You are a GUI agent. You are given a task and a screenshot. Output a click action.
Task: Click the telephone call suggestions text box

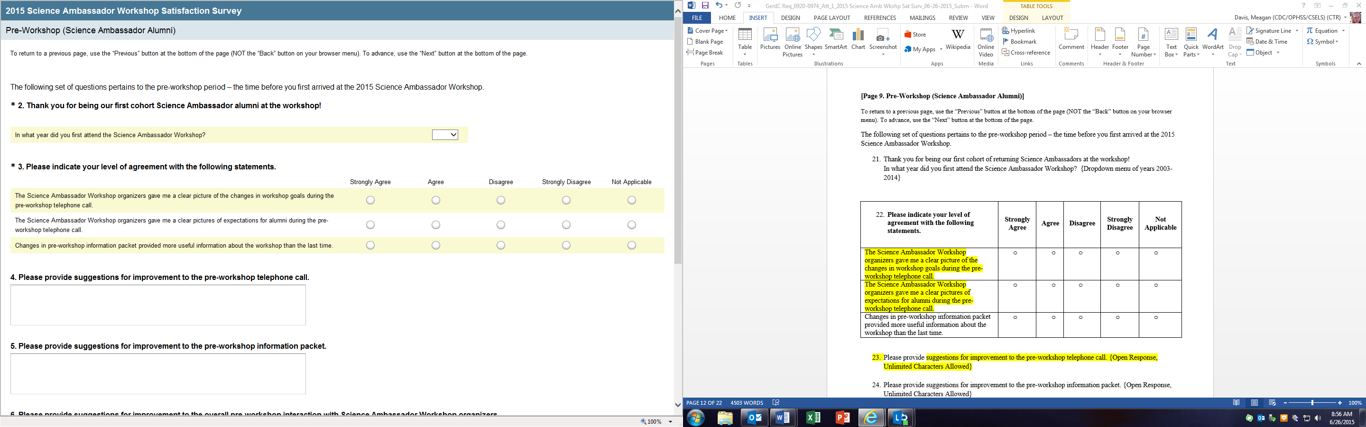158,305
